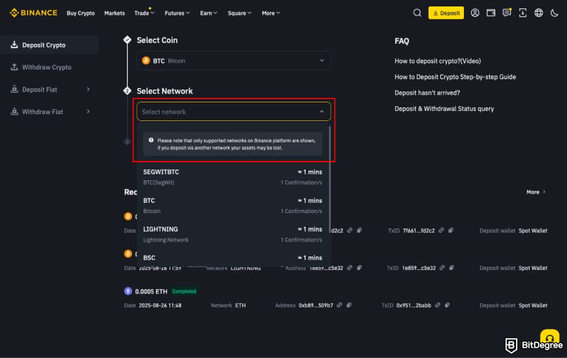Viewport: 567px width, 358px height.
Task: Copy address 0xb89...509b7 with copy icon
Action: [349, 305]
